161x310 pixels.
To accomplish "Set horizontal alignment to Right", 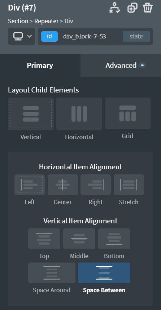I will coord(96,185).
